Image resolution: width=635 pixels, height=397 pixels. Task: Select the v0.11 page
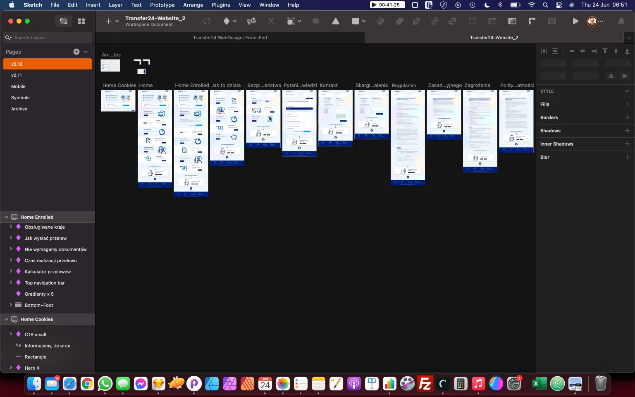tap(17, 75)
